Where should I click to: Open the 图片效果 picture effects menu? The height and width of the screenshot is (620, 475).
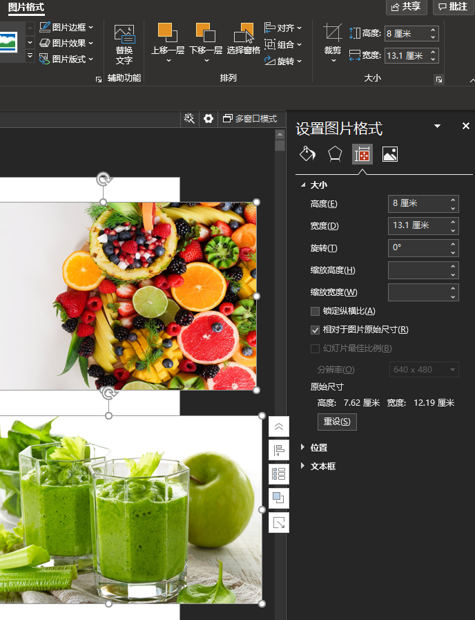pyautogui.click(x=67, y=43)
